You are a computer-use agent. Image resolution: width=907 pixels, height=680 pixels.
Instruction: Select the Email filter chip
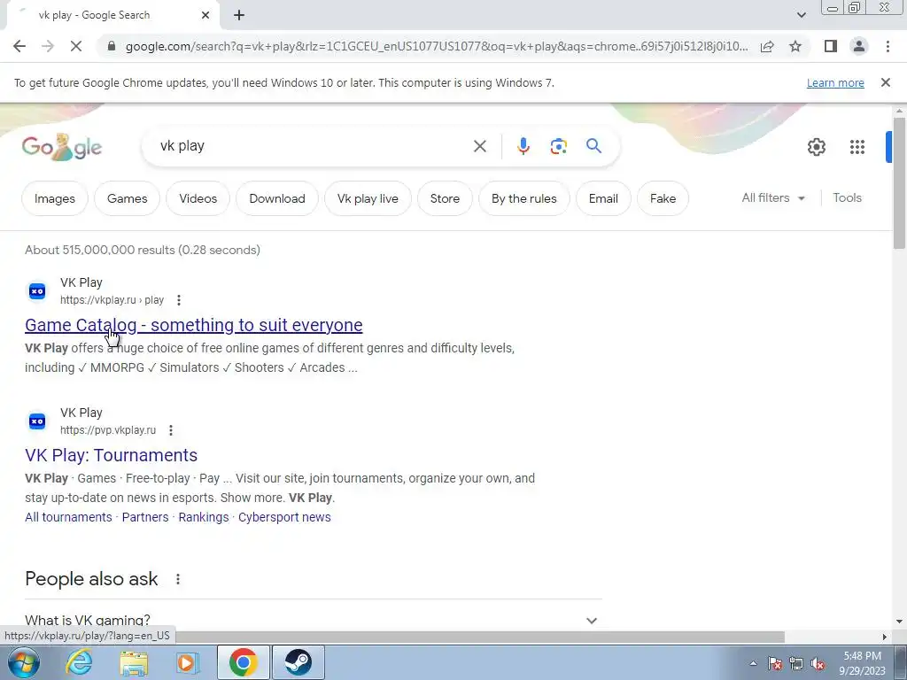click(x=603, y=198)
